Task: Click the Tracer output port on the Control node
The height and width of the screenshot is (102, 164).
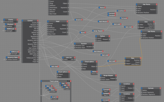Action: (x=38, y=62)
